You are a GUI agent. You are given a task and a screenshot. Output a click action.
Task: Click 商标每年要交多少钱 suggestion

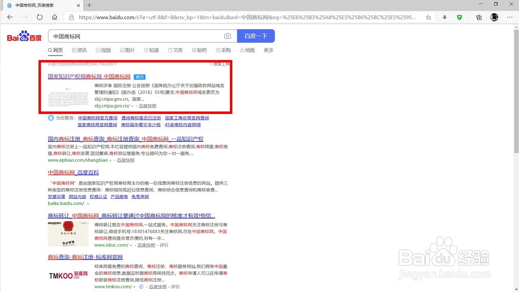141,125
